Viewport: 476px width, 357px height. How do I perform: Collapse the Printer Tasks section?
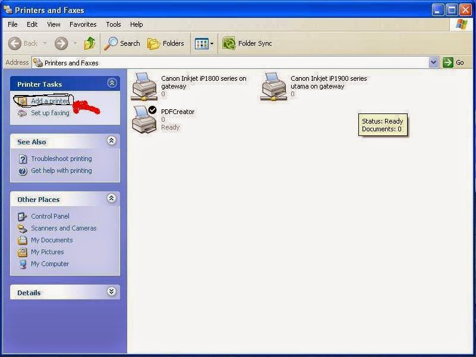(x=112, y=83)
